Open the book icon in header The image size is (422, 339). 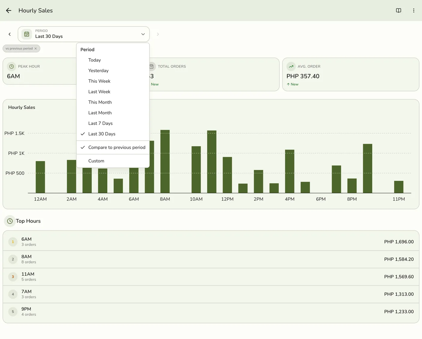pos(398,11)
